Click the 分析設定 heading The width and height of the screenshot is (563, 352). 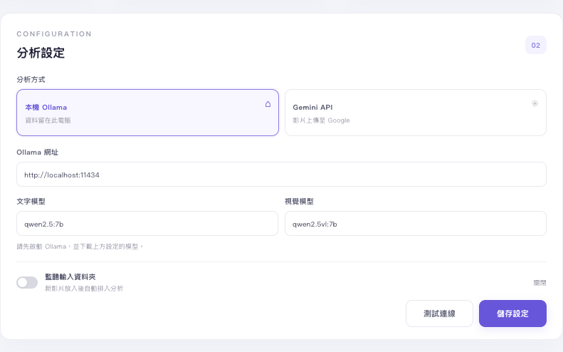(41, 53)
